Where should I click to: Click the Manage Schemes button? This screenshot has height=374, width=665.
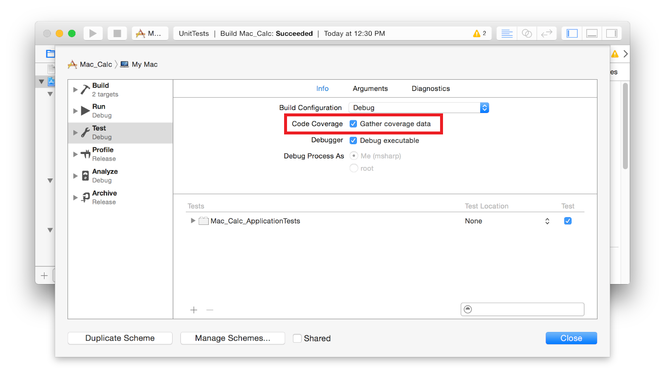pos(232,338)
